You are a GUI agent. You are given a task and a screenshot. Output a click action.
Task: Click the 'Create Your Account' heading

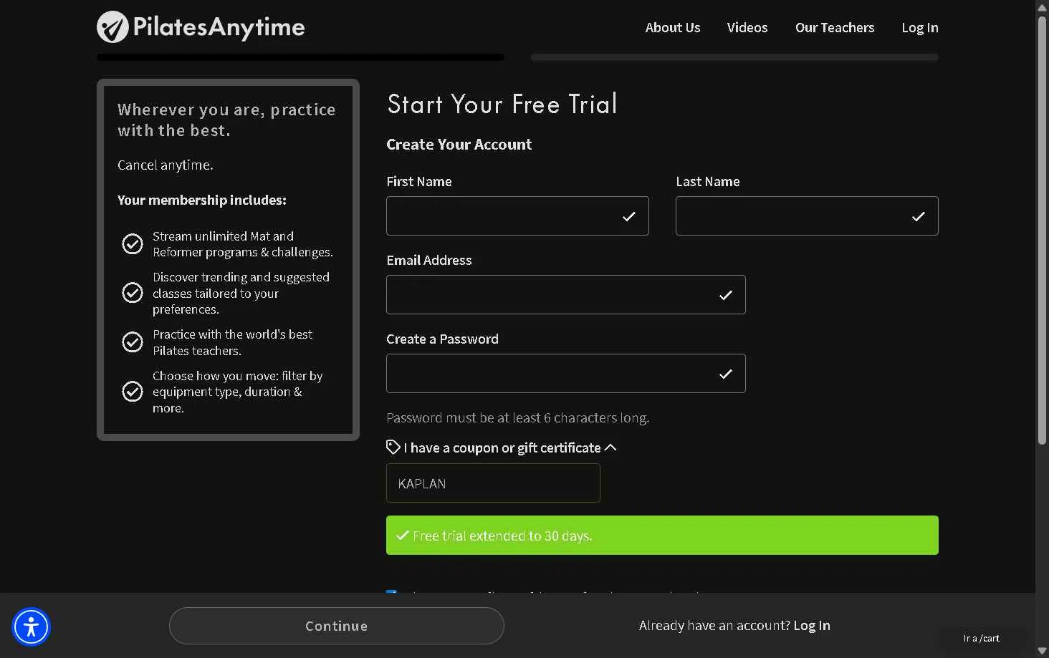point(459,145)
